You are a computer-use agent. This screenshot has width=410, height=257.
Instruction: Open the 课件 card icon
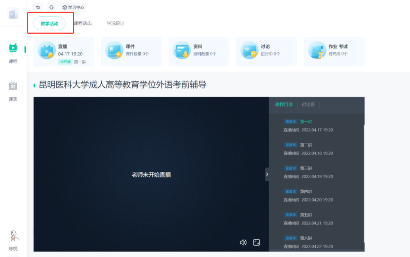[114, 50]
